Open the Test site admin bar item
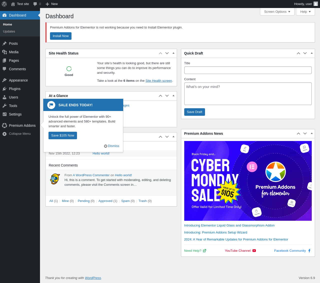Viewport: 320px width, 283px height. tap(20, 4)
